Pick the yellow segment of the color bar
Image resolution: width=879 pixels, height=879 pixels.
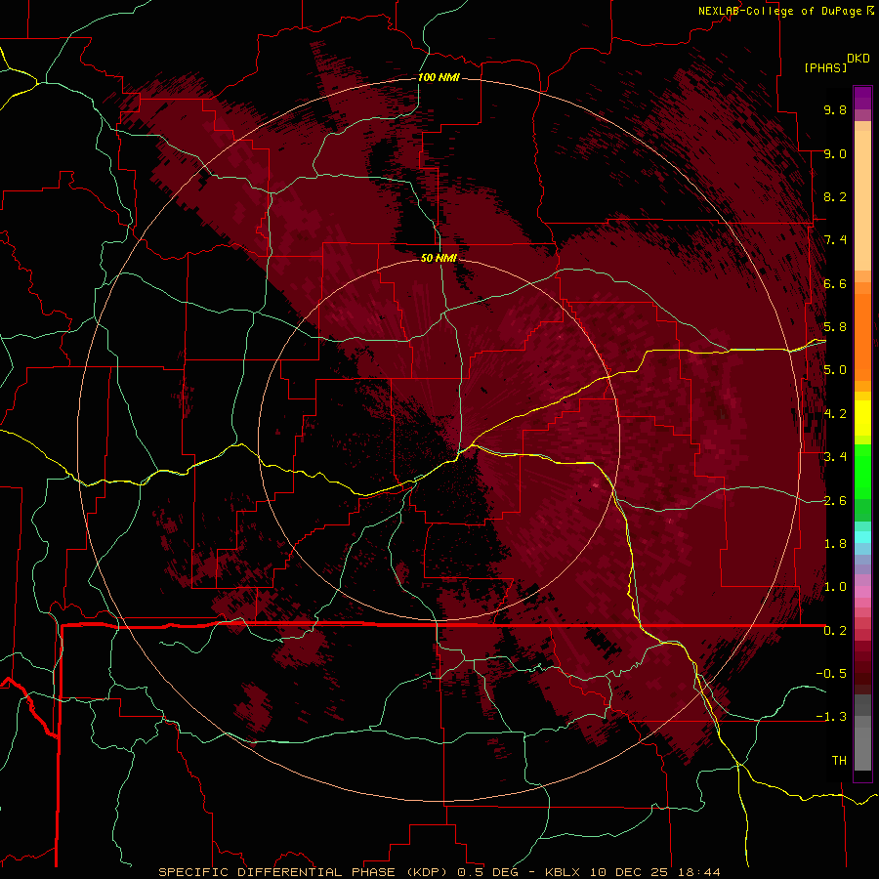862,418
